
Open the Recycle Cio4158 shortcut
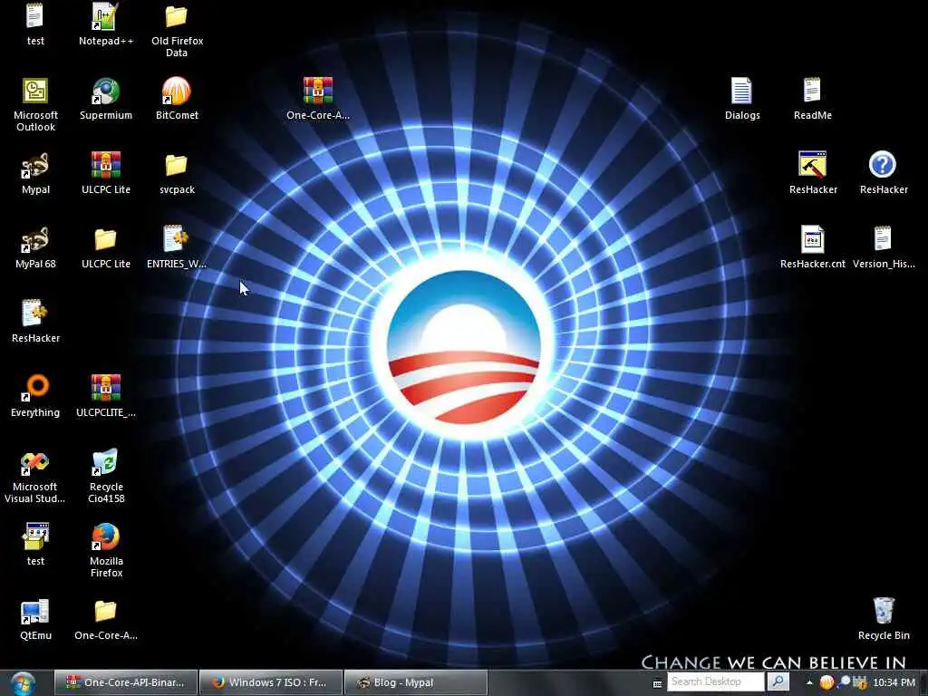(106, 463)
